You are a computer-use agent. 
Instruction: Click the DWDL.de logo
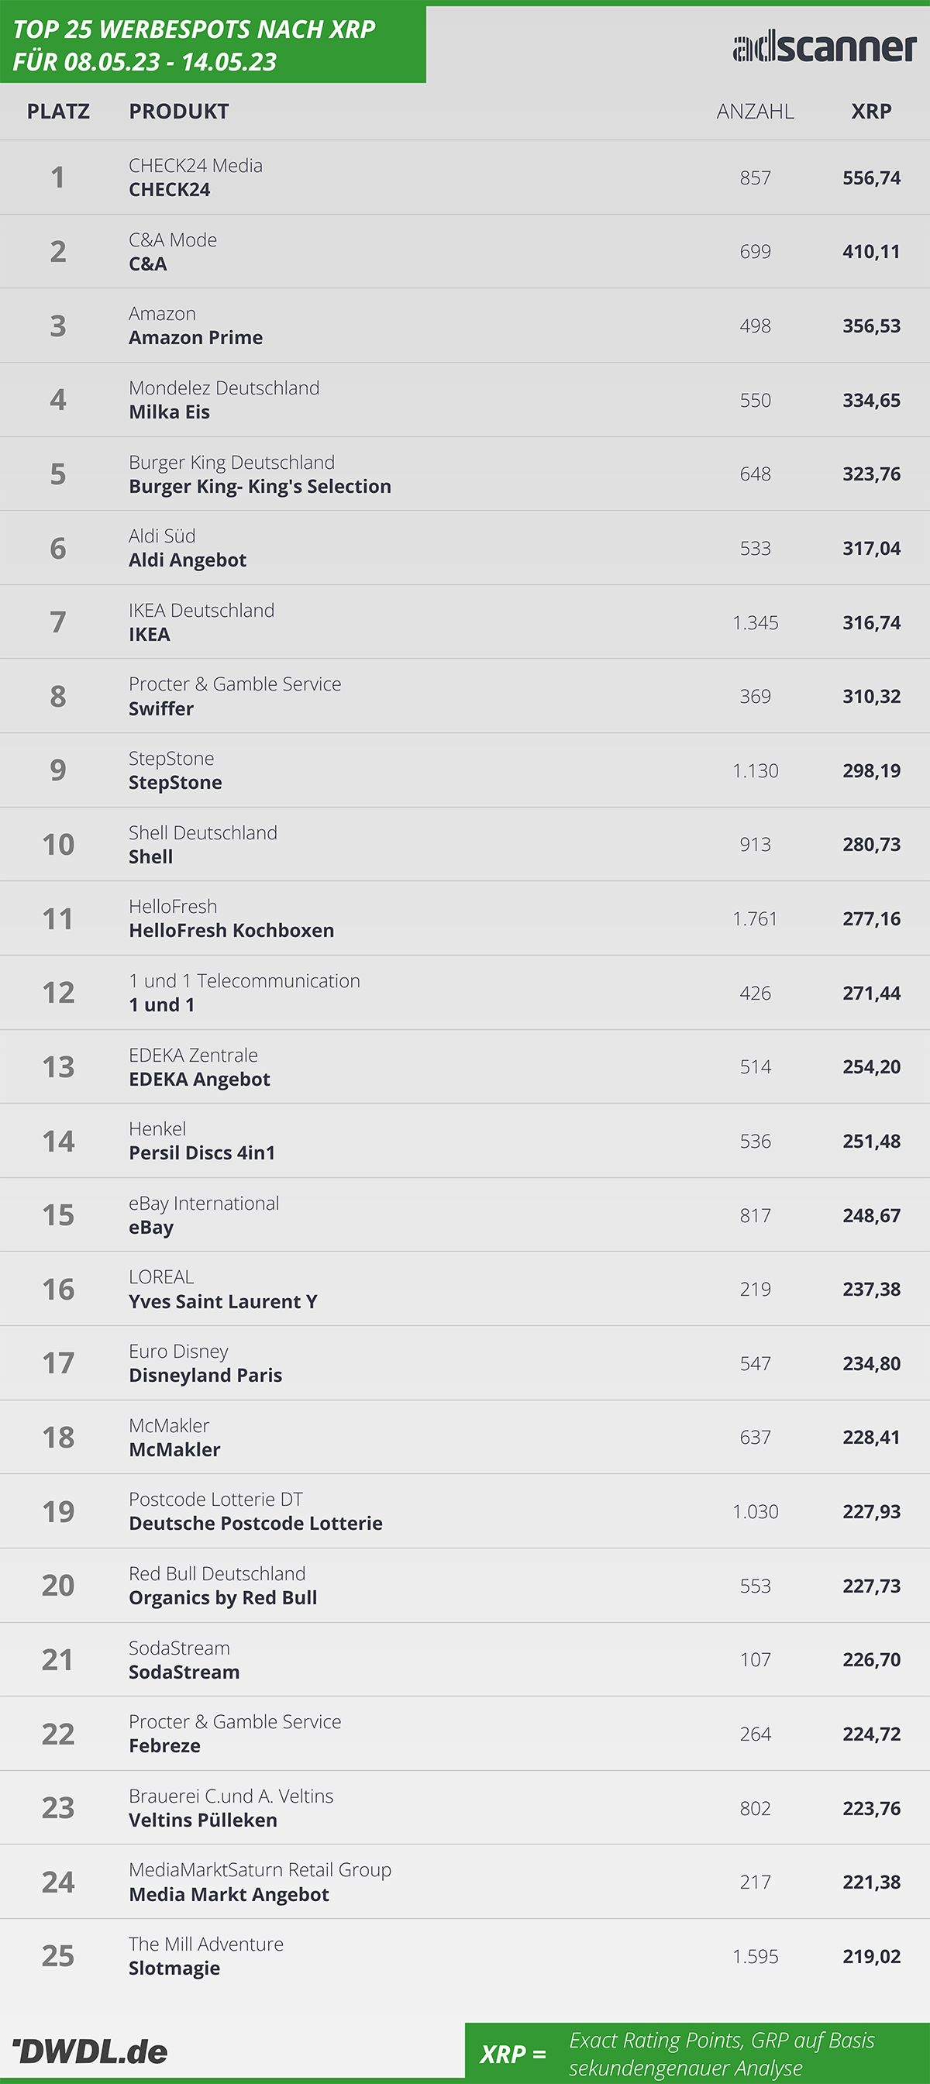[x=90, y=2051]
